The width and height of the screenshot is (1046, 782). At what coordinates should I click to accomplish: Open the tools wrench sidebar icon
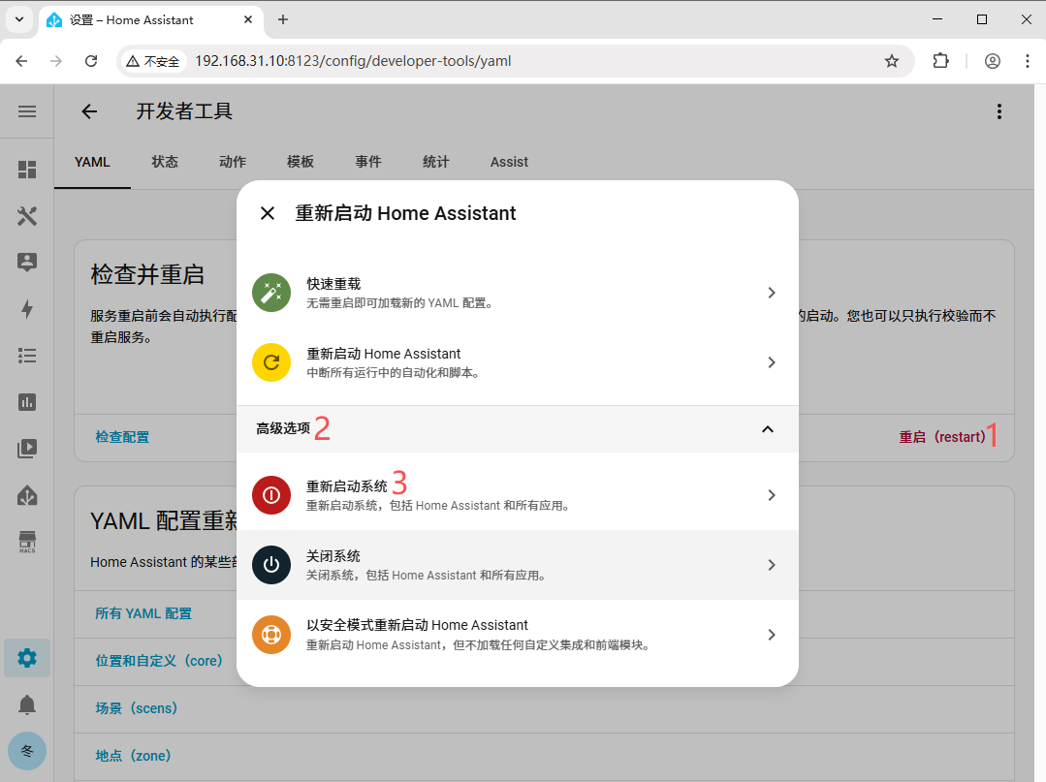tap(27, 216)
